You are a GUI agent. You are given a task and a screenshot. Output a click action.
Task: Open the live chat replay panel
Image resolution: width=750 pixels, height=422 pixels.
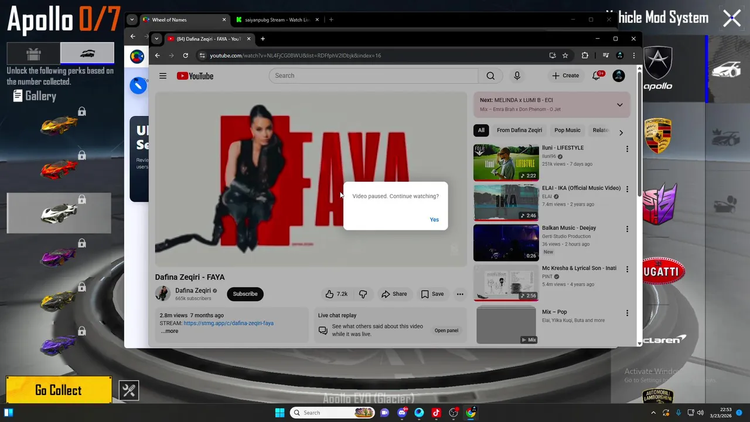[x=446, y=331]
